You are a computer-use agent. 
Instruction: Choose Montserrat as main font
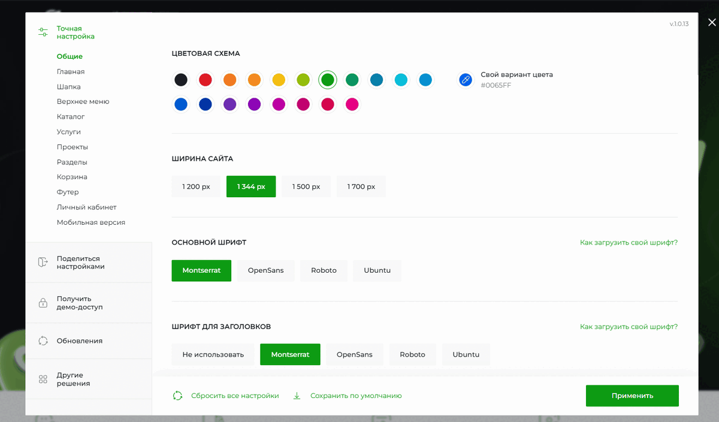coord(201,270)
